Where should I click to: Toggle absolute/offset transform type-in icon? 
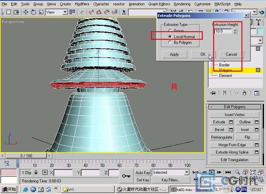45,172
